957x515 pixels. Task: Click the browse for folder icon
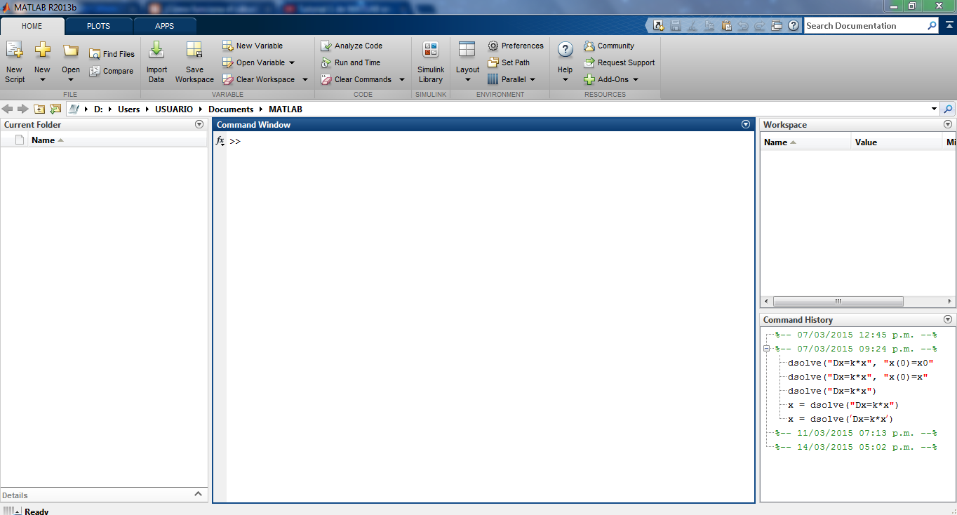pyautogui.click(x=55, y=109)
